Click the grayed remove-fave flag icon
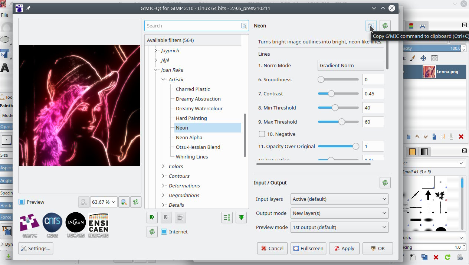This screenshot has width=469, height=265. tap(166, 217)
